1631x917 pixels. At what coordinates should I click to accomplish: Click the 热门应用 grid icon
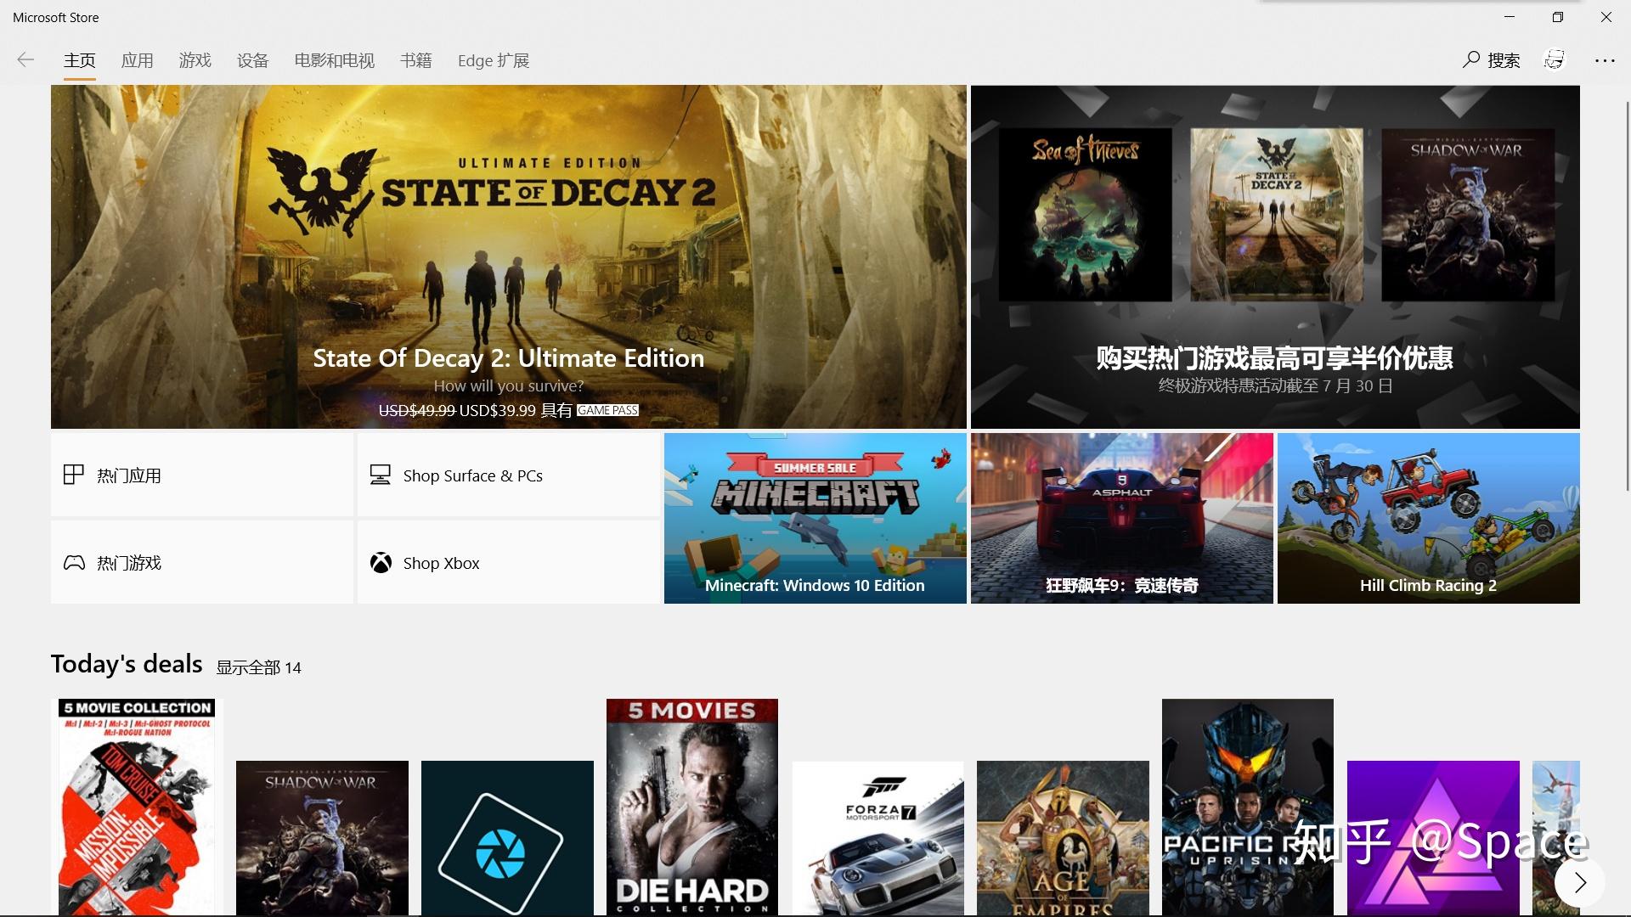tap(74, 475)
